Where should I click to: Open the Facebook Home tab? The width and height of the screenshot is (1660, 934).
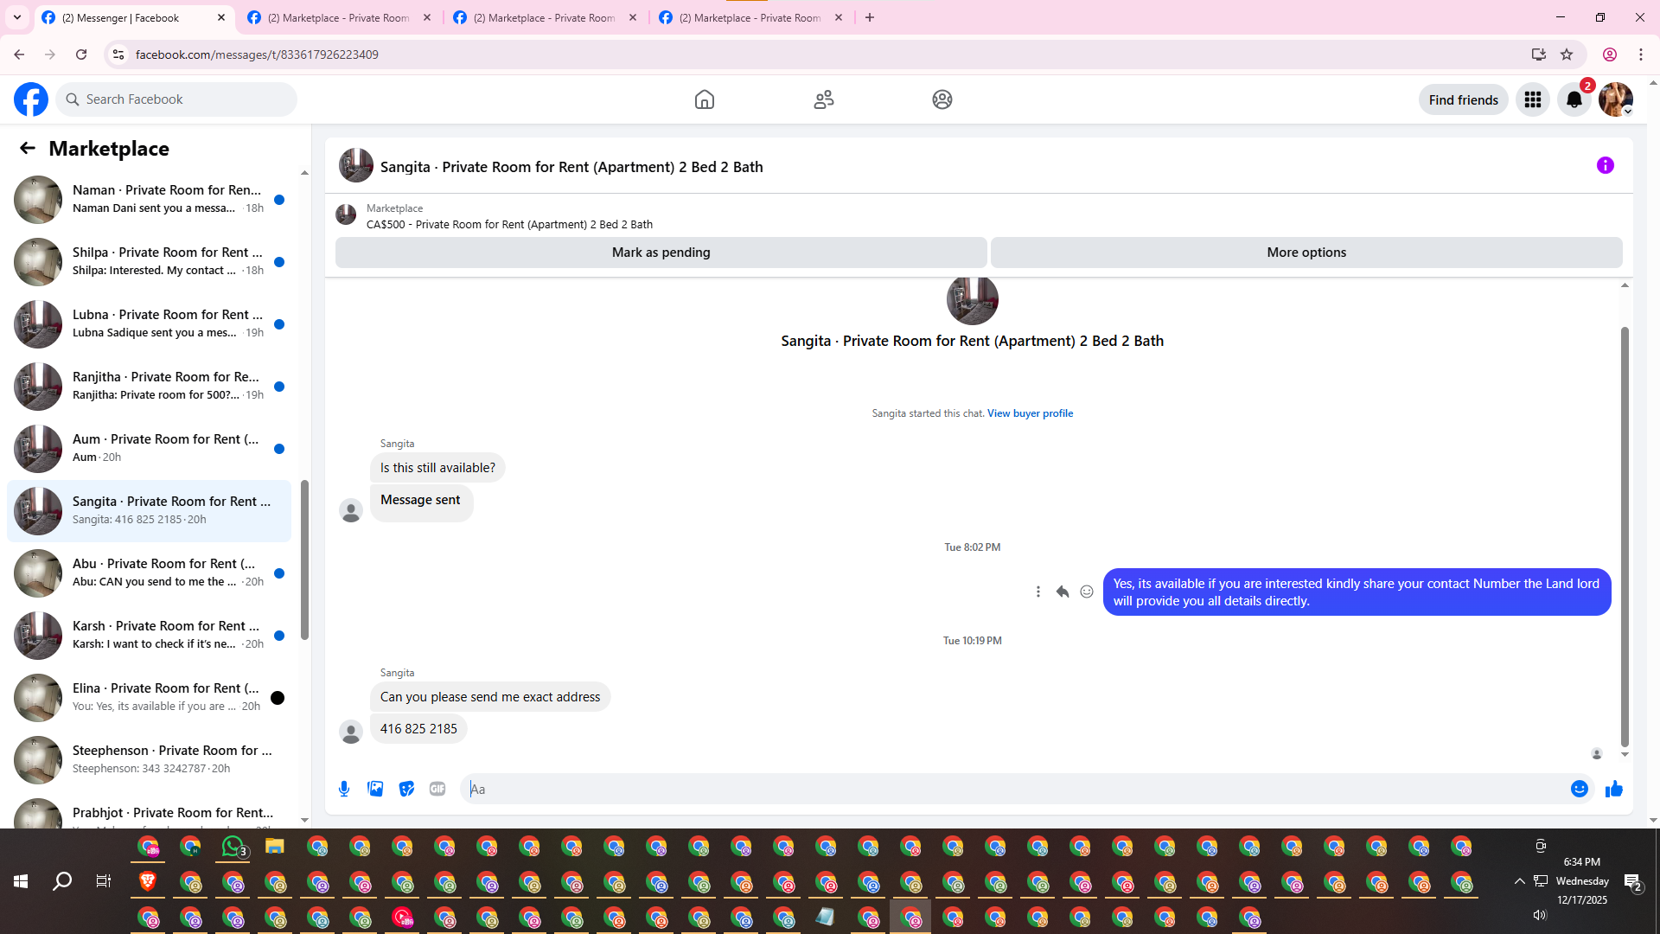[x=704, y=99]
